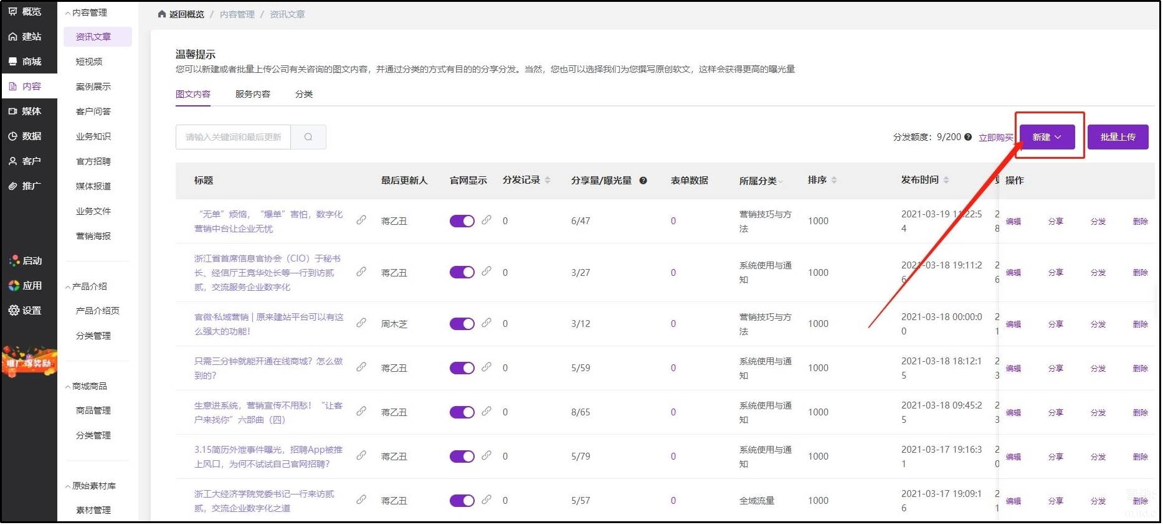
Task: Click the link icon next to first article title
Action: click(361, 220)
